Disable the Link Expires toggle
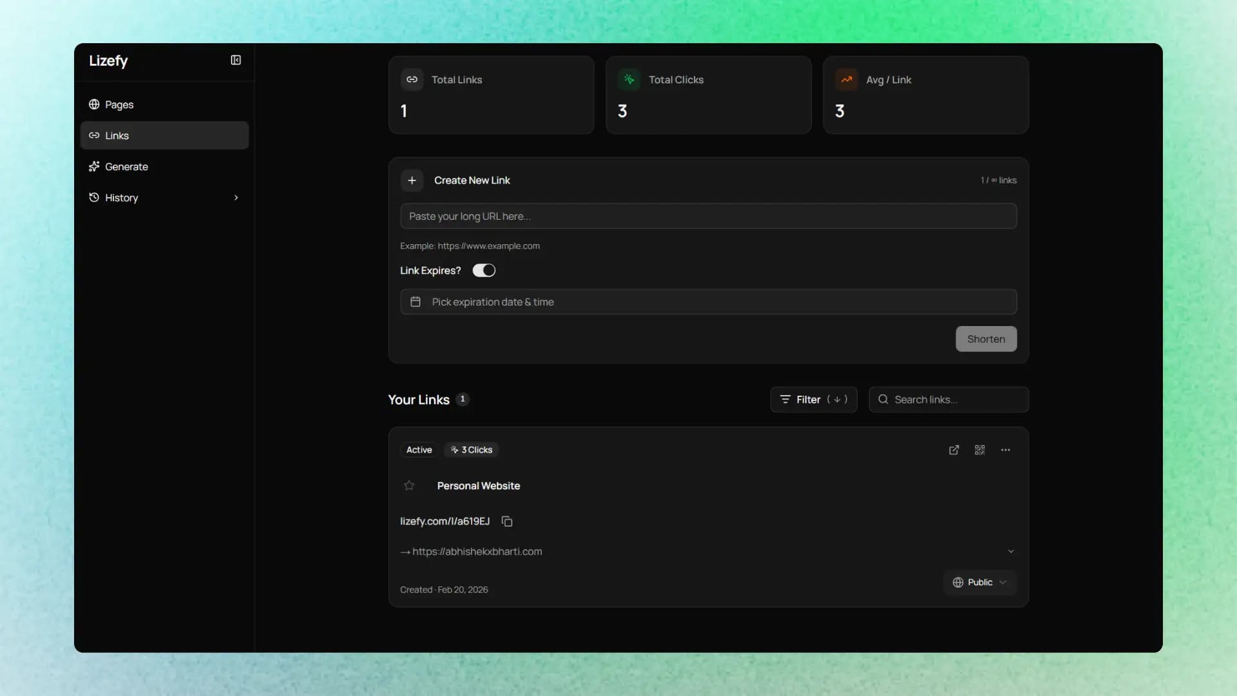The image size is (1237, 696). pos(483,270)
